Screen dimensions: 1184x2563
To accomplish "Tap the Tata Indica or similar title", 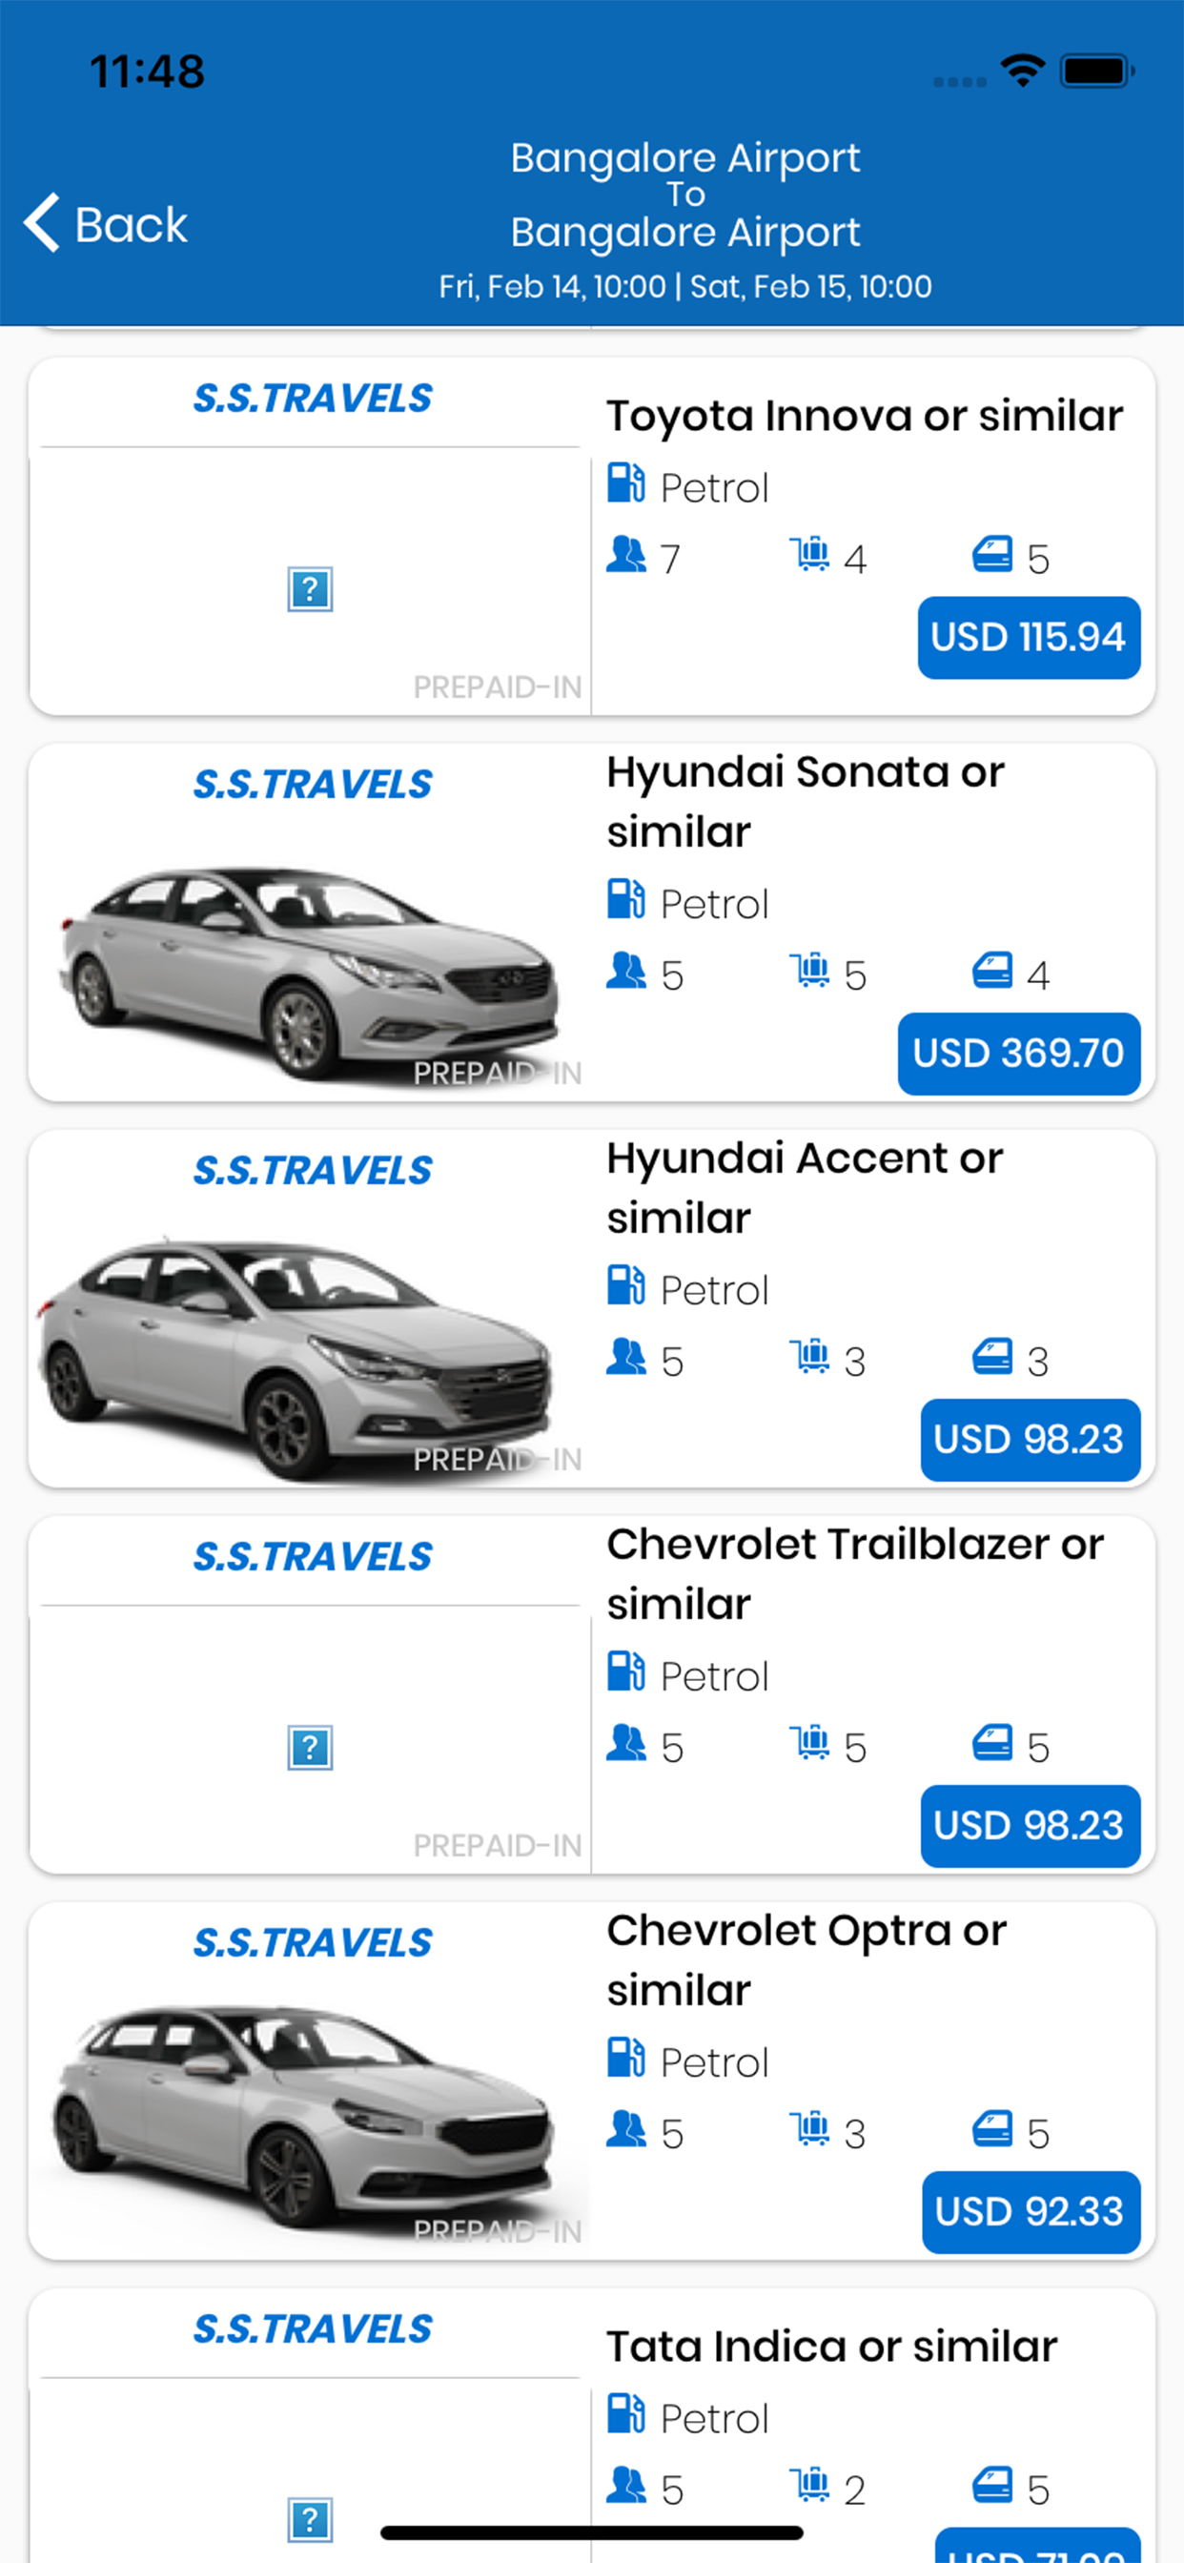I will pyautogui.click(x=832, y=2347).
